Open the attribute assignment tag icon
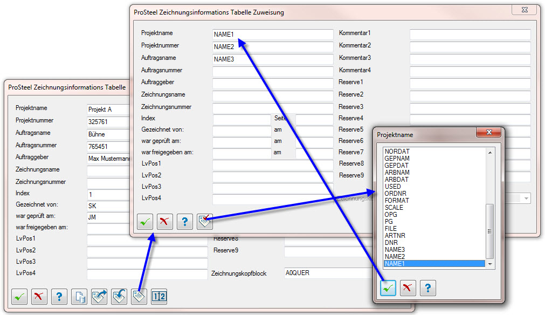This screenshot has width=545, height=315. (139, 297)
